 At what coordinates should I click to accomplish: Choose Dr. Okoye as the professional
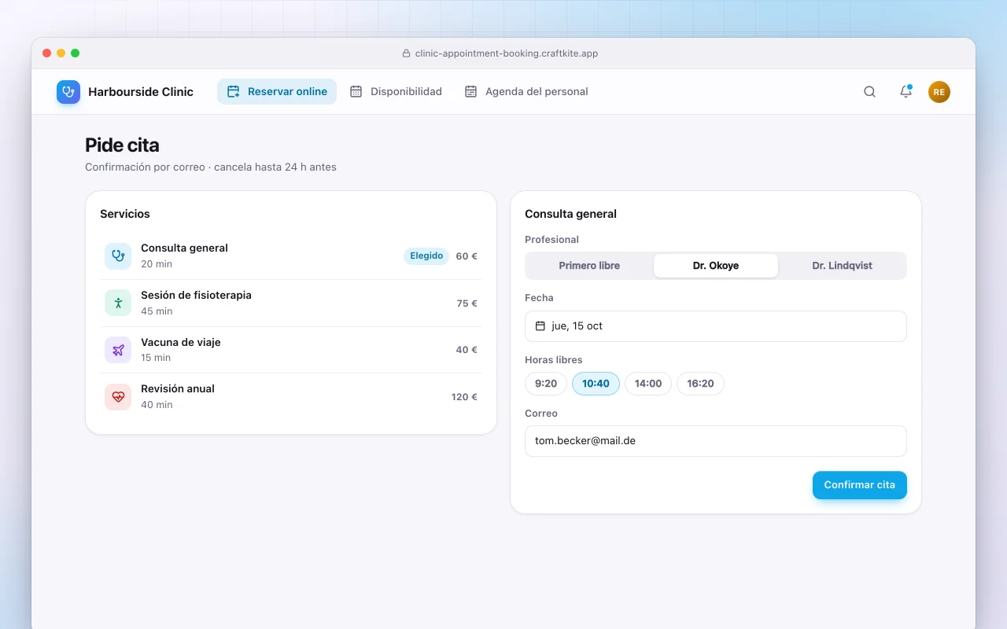pyautogui.click(x=716, y=266)
